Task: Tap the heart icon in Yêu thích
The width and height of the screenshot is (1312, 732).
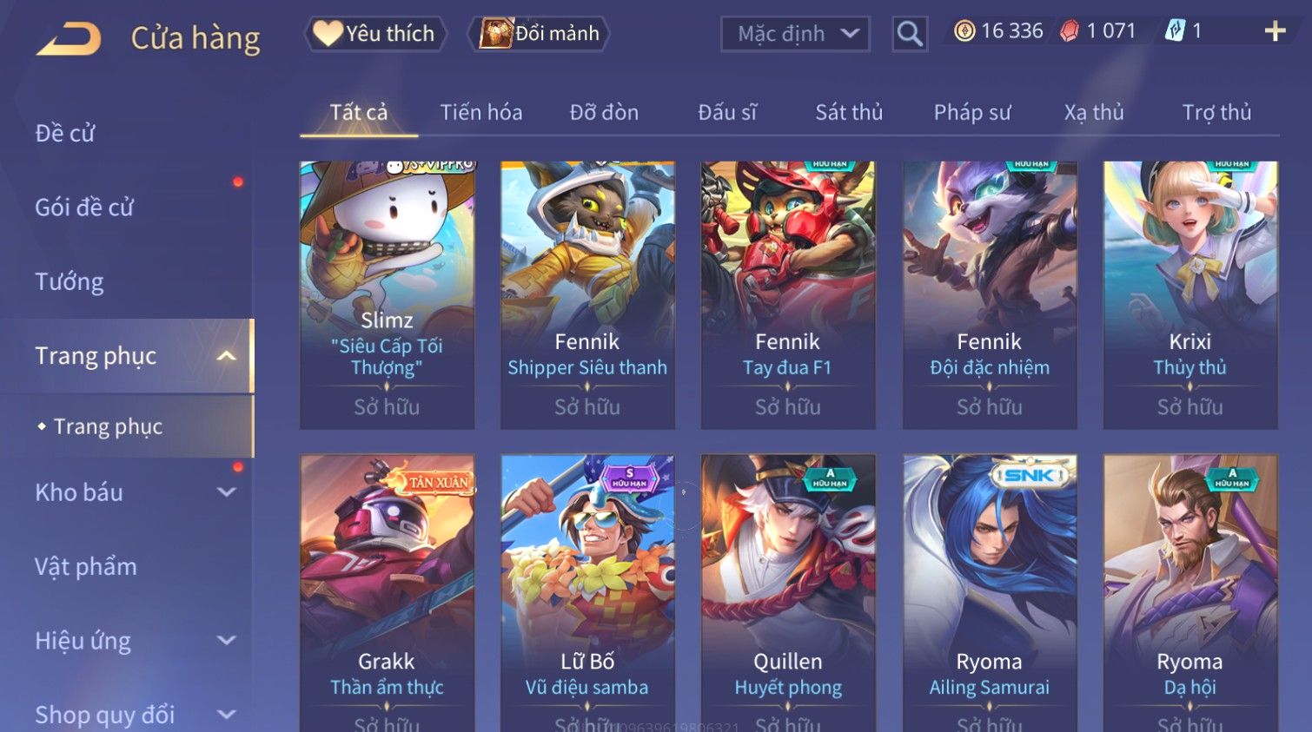Action: [328, 33]
